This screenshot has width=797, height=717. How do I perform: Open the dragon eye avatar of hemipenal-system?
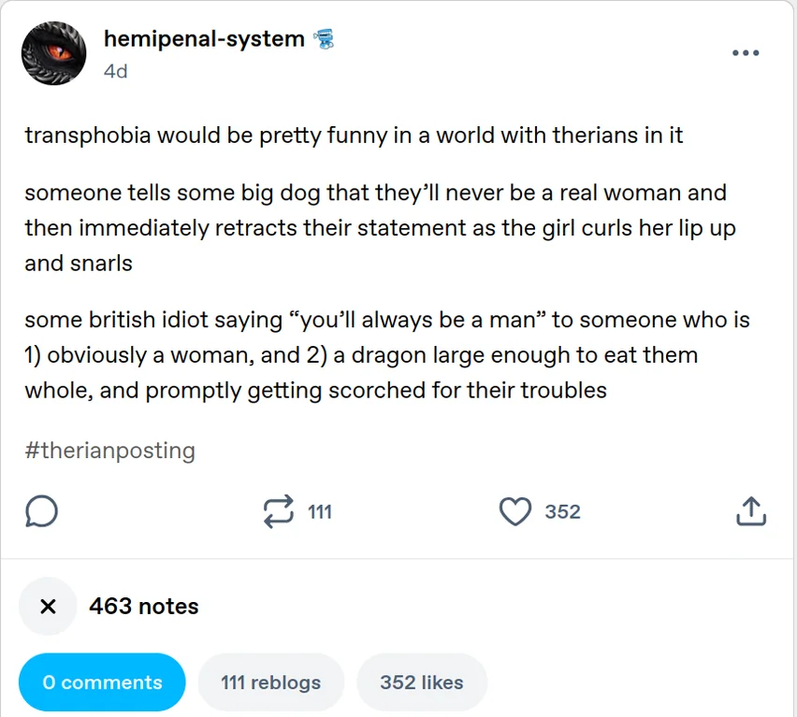(54, 51)
